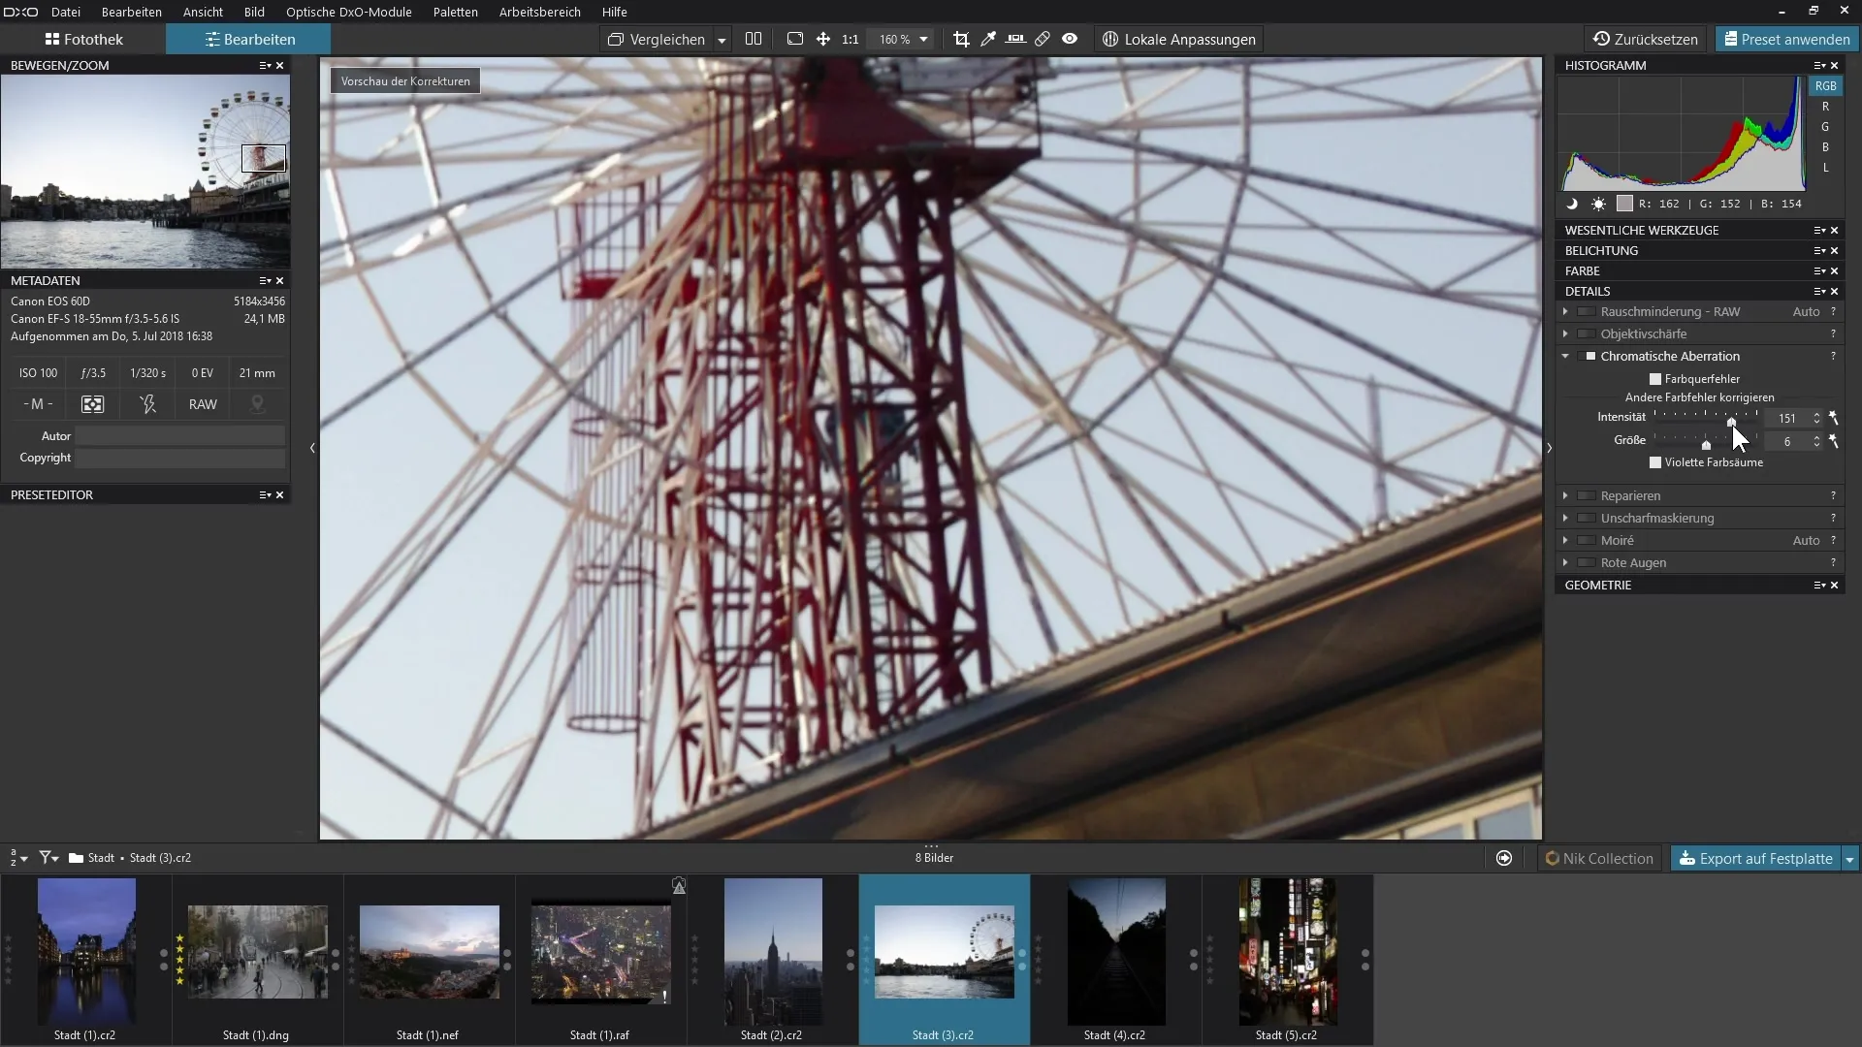Viewport: 1862px width, 1047px height.
Task: Switch to side-by-side comparison view
Action: (754, 39)
